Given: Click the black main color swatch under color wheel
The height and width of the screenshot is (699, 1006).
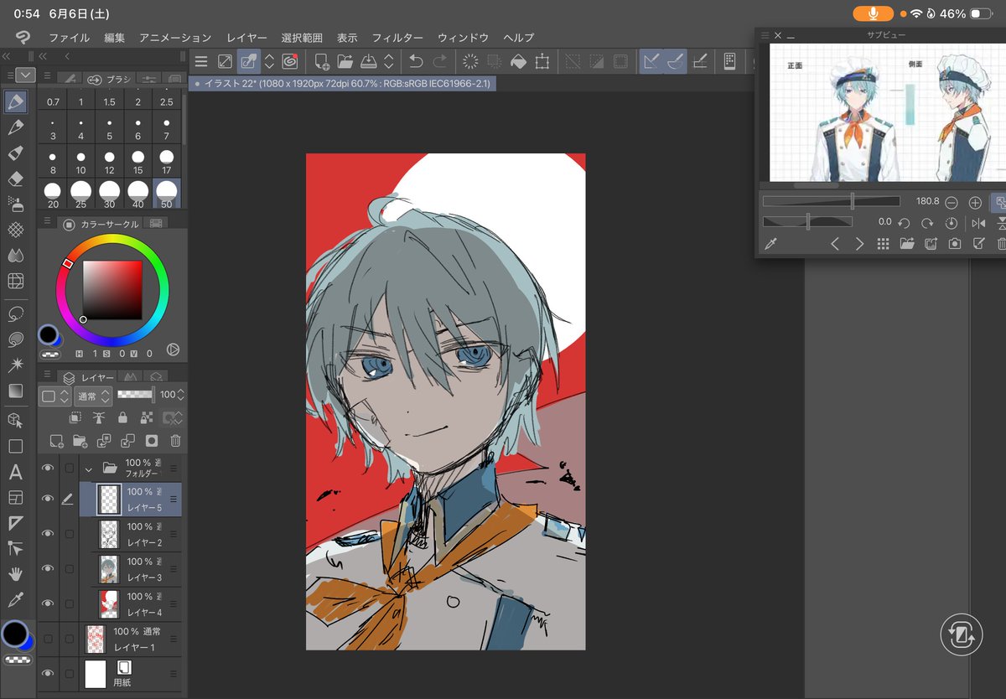Looking at the screenshot, I should pyautogui.click(x=48, y=335).
